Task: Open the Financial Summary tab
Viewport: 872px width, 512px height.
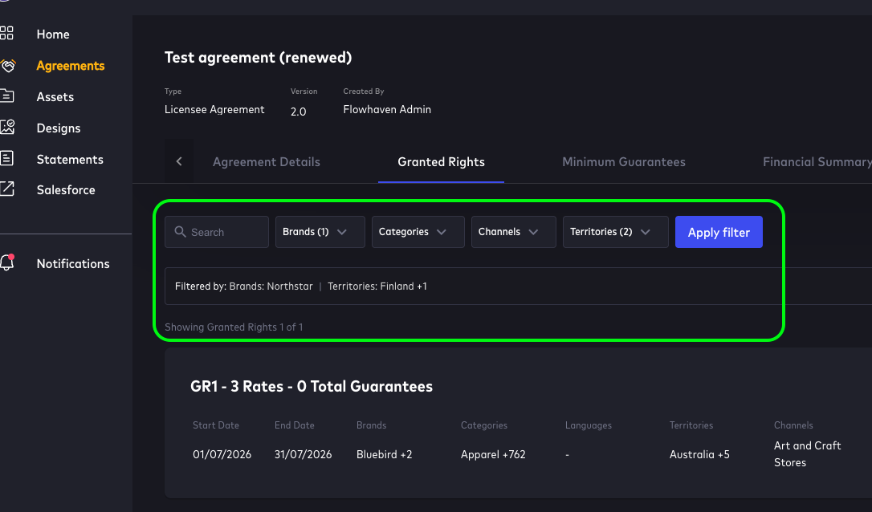Action: [x=817, y=162]
